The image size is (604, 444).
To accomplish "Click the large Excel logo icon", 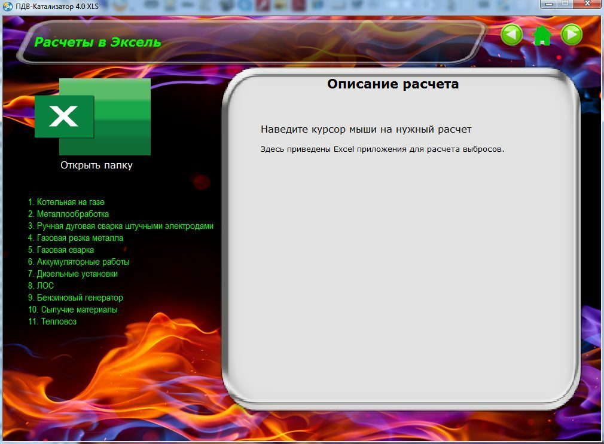I will 93,117.
